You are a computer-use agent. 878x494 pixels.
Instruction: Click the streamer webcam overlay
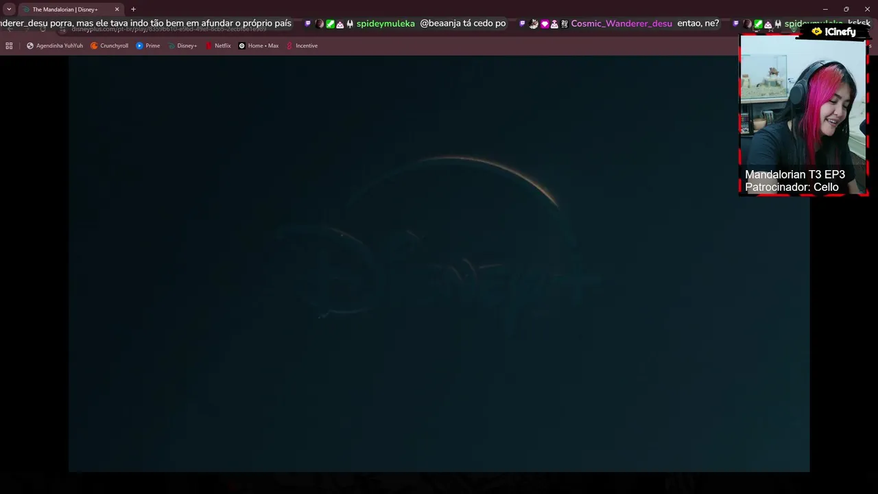(x=803, y=115)
